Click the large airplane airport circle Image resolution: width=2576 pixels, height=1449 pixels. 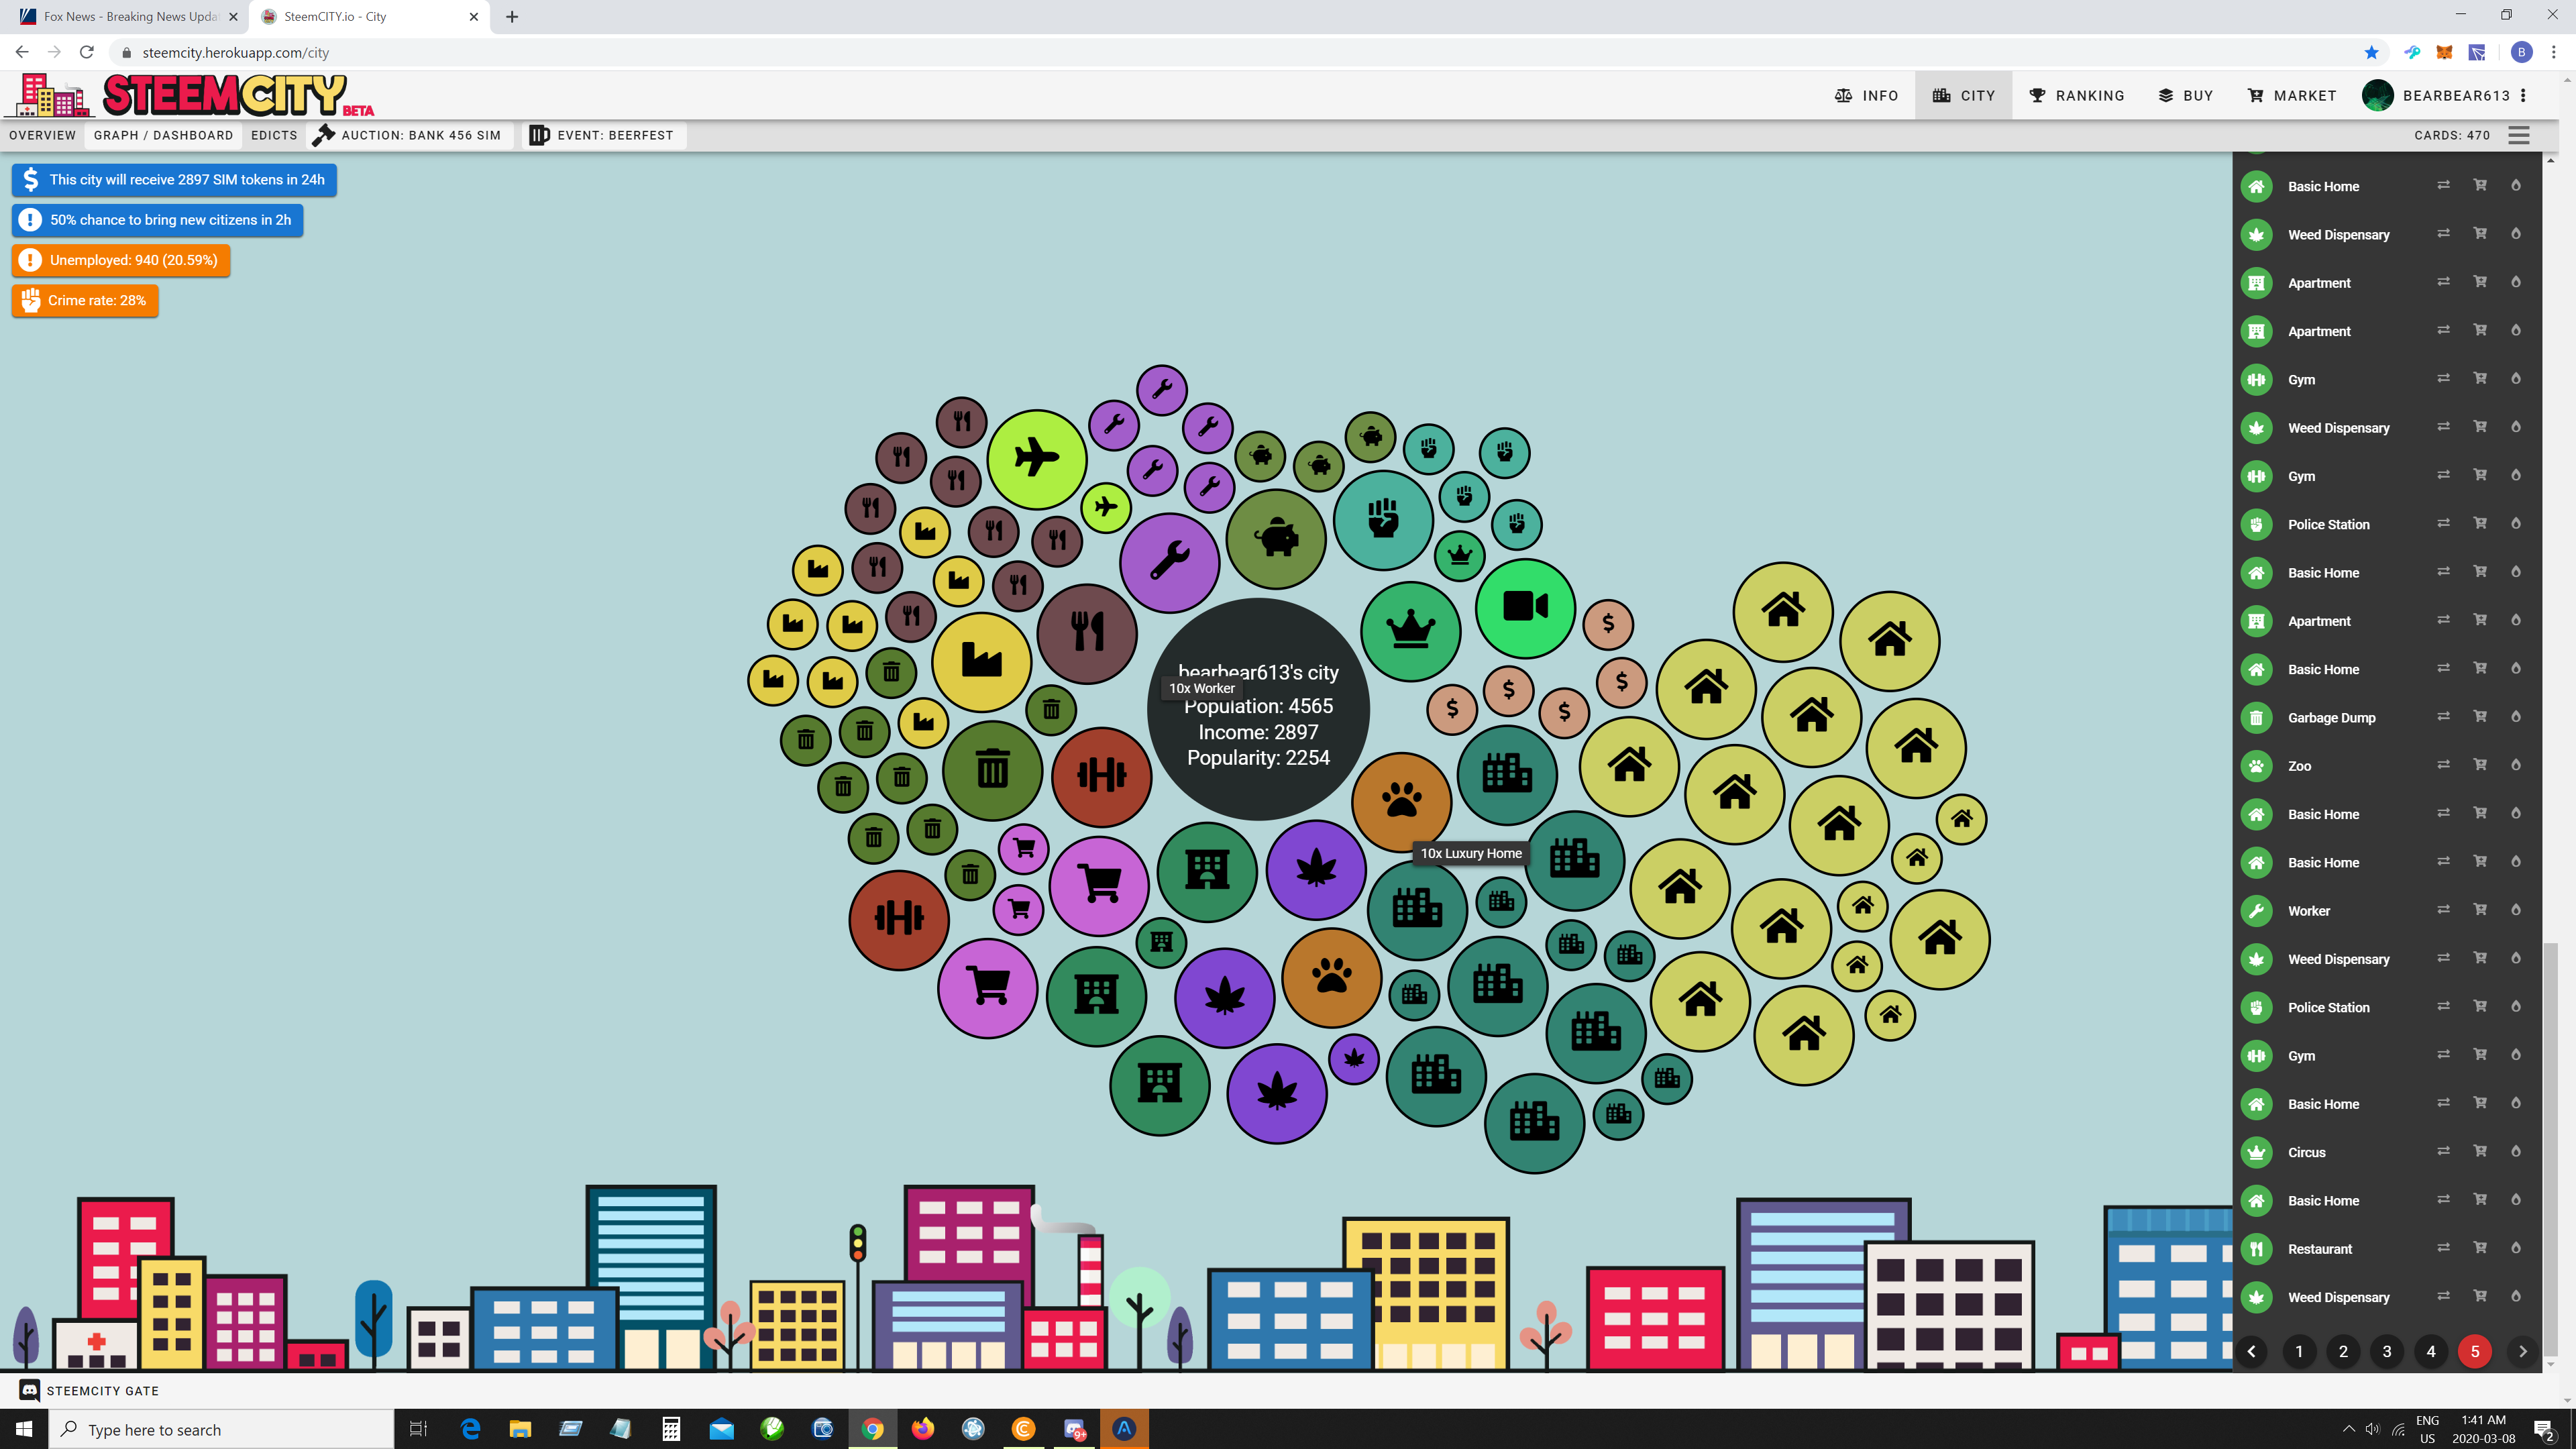tap(1036, 459)
